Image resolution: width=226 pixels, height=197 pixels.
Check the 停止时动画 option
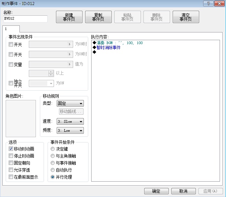(11, 156)
